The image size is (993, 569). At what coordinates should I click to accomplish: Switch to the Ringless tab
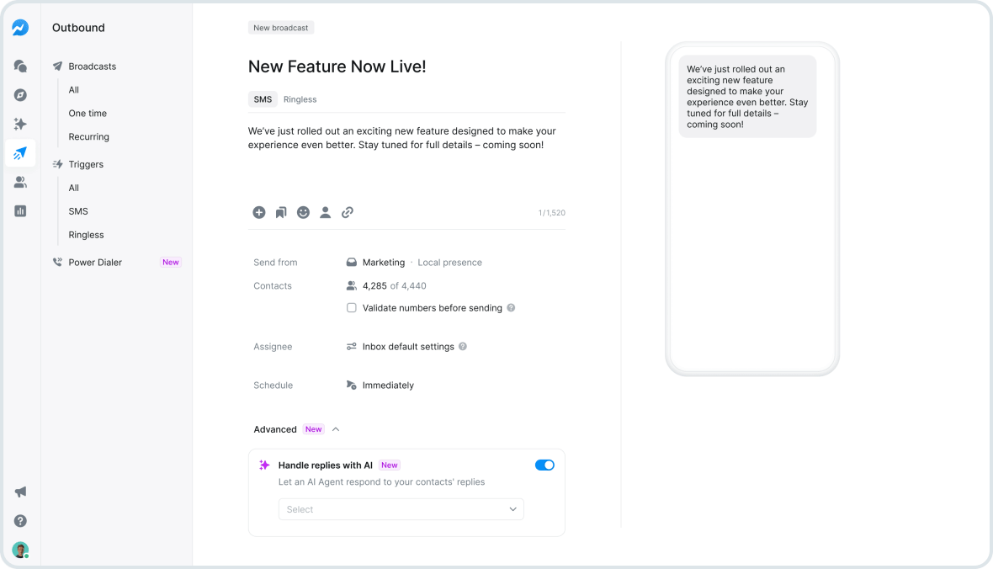pos(300,98)
